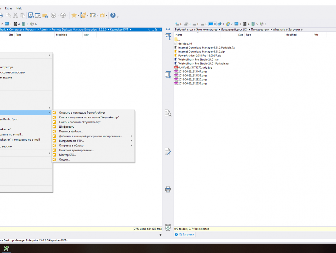Click the view file magnifier icon in middle bar
Image resolution: width=336 pixels, height=253 pixels.
(168, 113)
